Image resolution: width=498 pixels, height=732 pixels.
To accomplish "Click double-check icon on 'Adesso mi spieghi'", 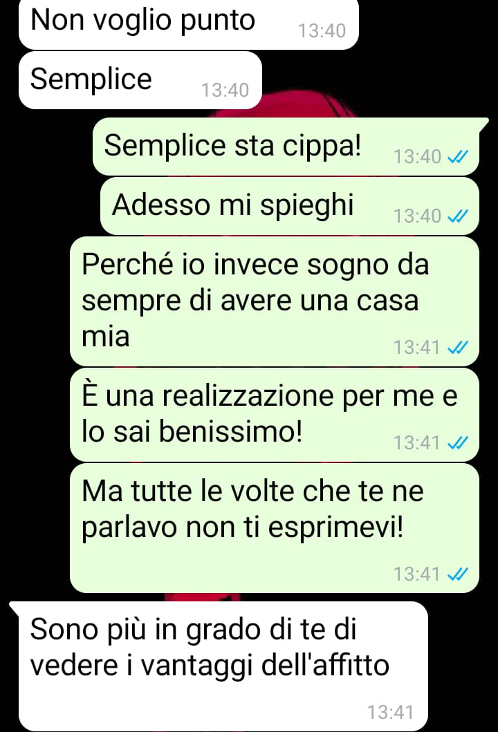I will [x=458, y=216].
